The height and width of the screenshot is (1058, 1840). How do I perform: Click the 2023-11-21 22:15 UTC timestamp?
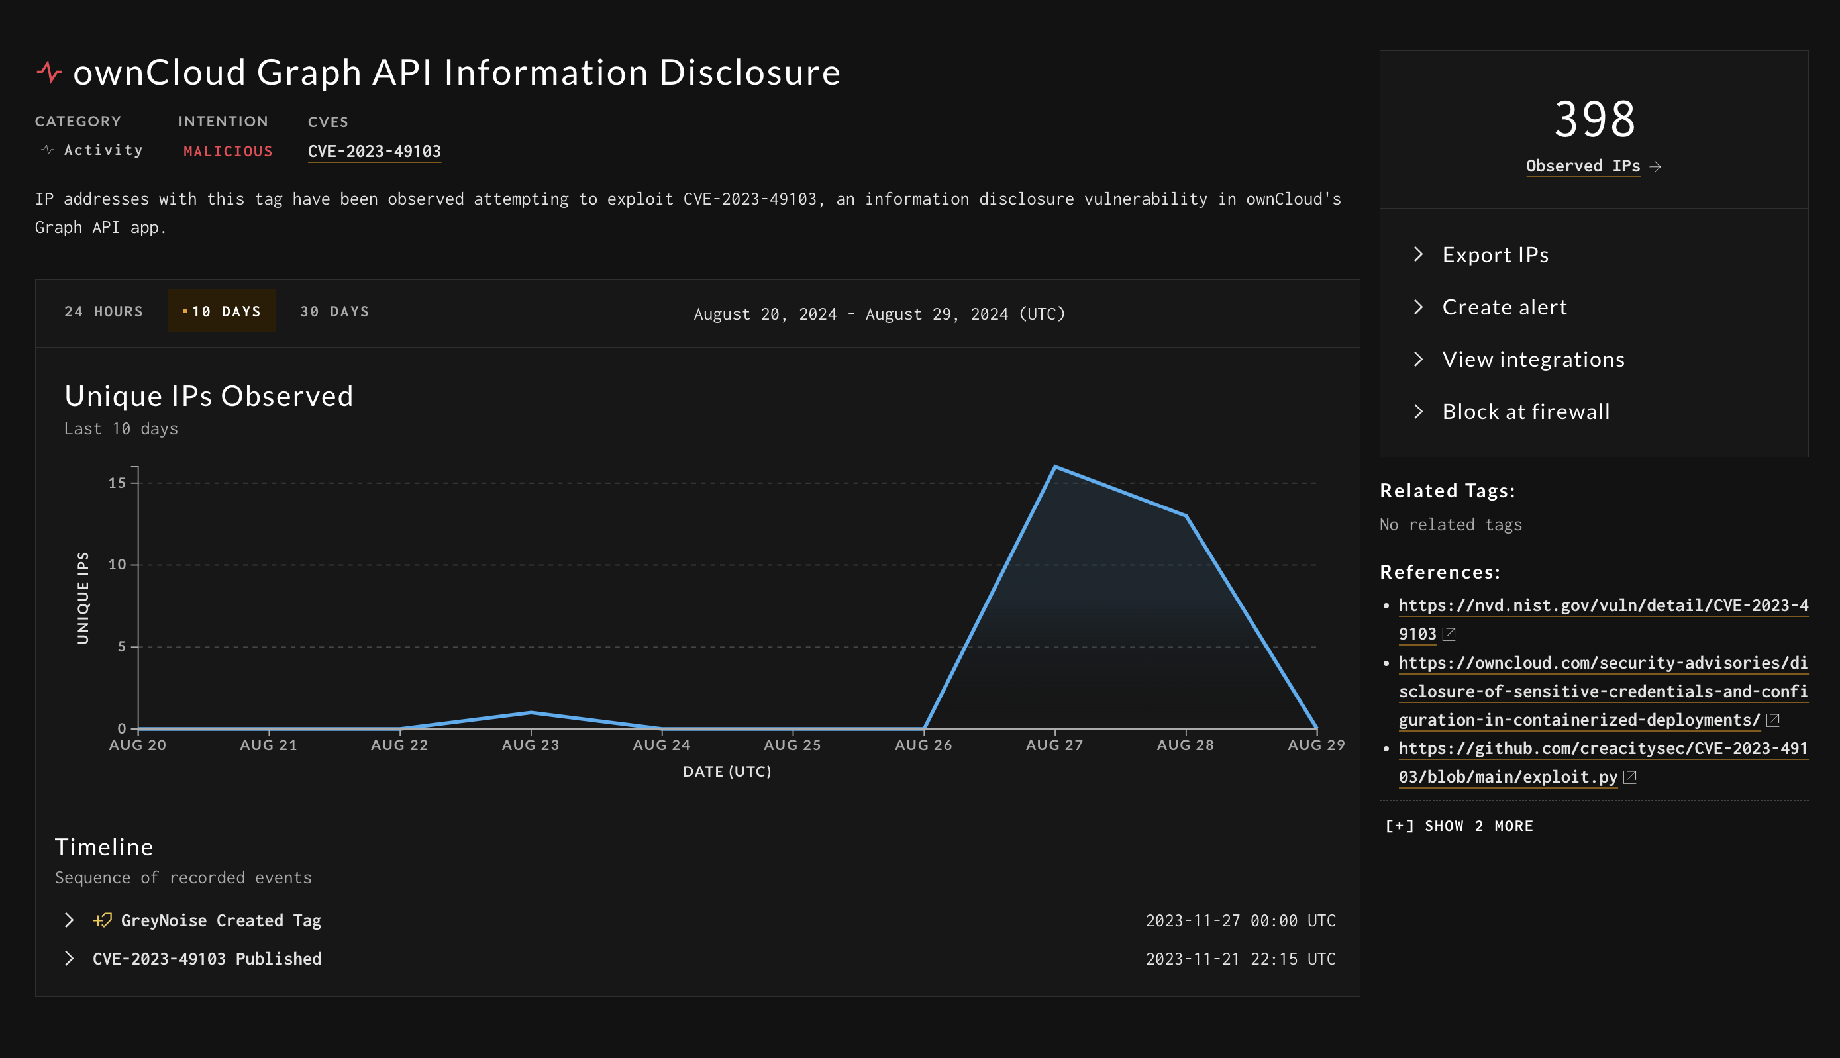coord(1241,959)
